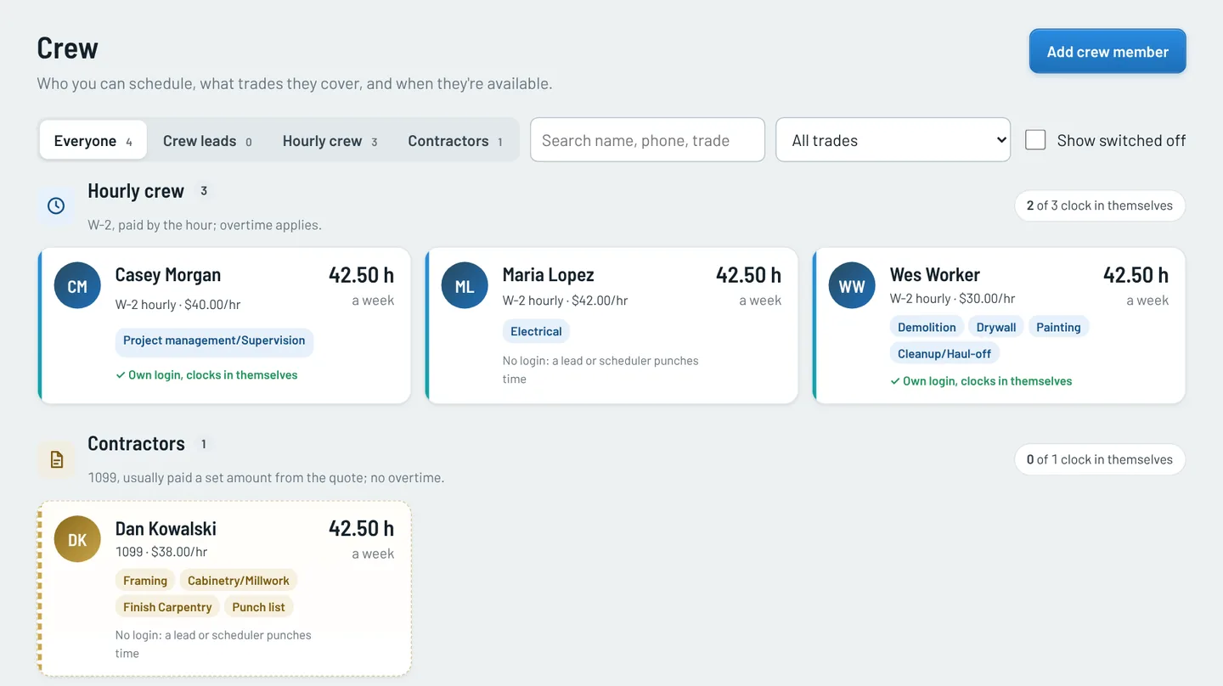Click the Electrical trade tag
The image size is (1223, 686).
(536, 331)
